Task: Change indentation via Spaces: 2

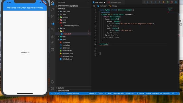Action: pyautogui.click(x=92, y=94)
